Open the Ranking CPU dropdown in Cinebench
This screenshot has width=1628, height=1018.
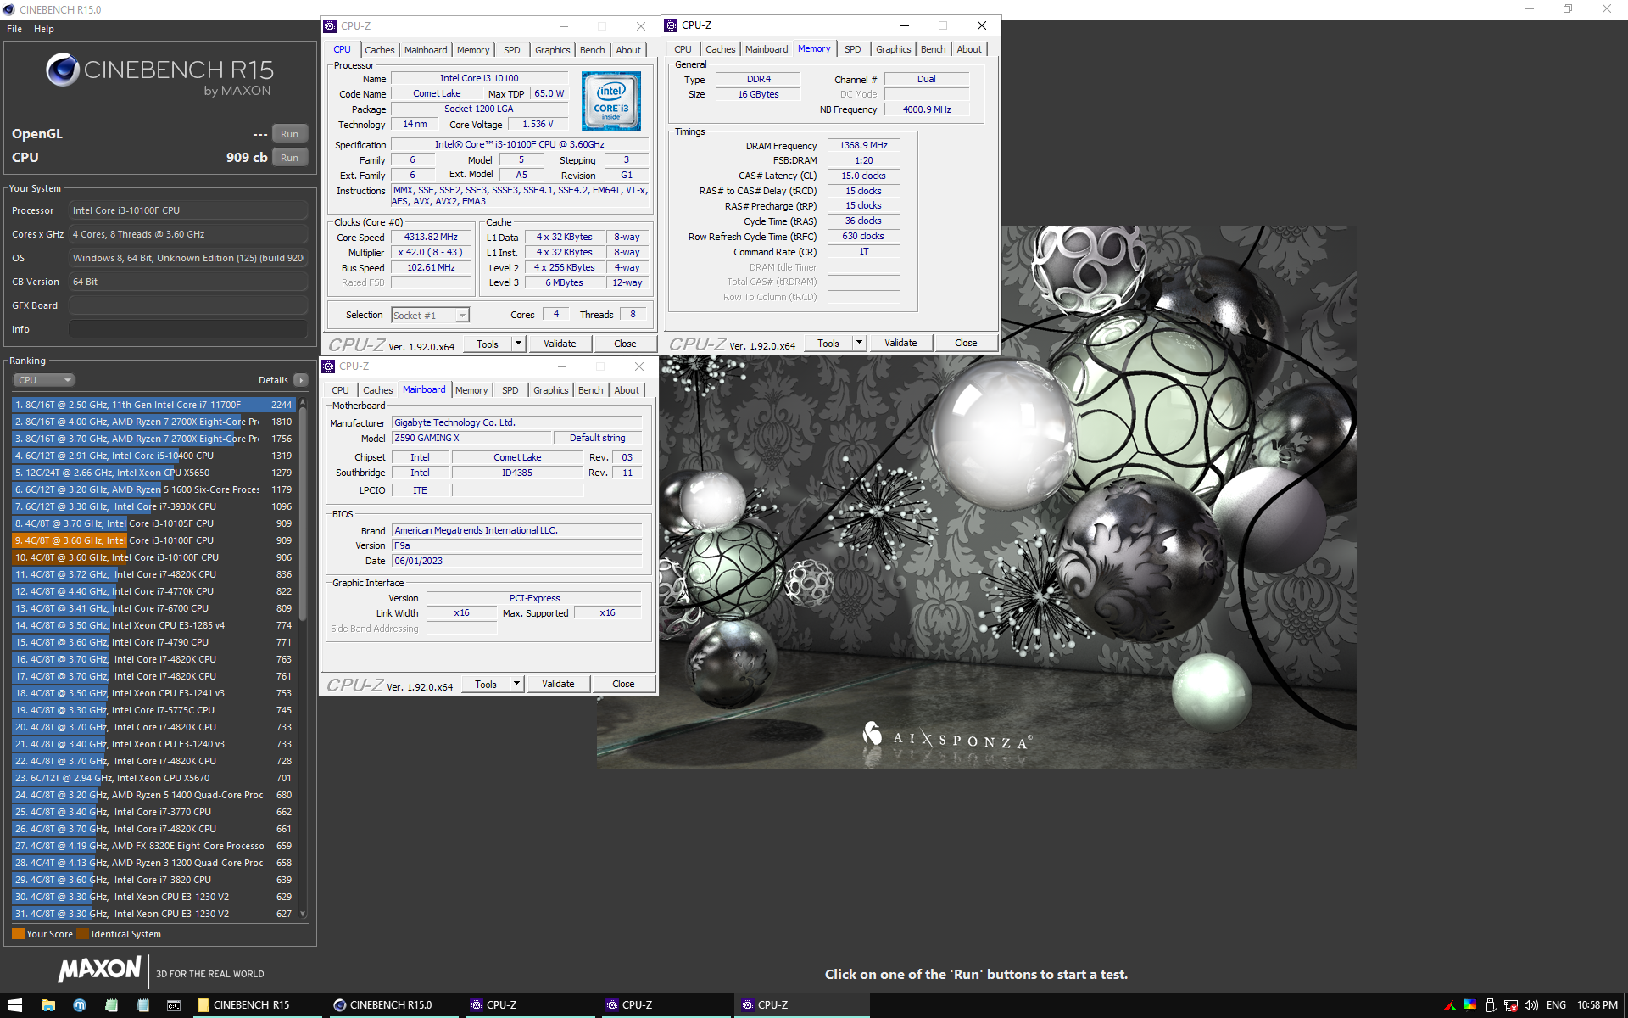point(44,380)
